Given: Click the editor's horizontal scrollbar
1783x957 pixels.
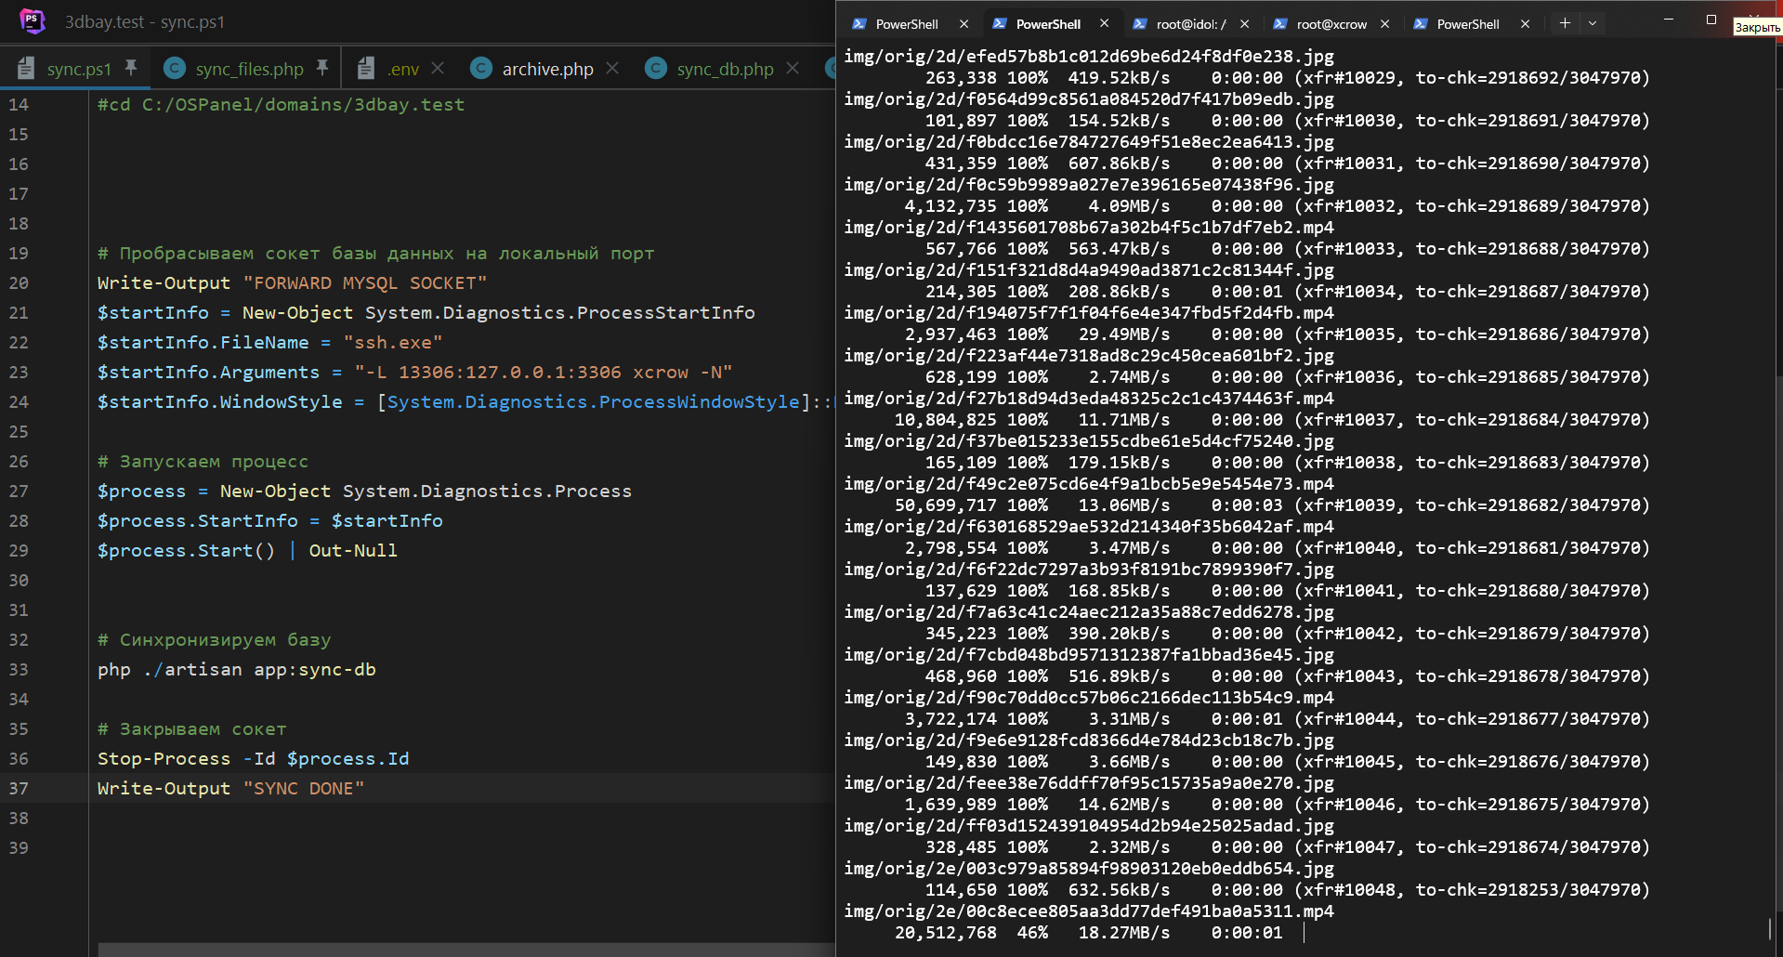Looking at the screenshot, I should point(466,950).
